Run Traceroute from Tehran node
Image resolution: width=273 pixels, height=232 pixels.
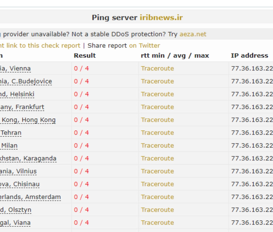point(157,133)
